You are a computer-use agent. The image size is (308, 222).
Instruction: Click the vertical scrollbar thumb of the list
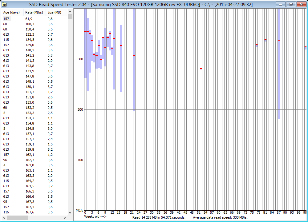coord(70,17)
